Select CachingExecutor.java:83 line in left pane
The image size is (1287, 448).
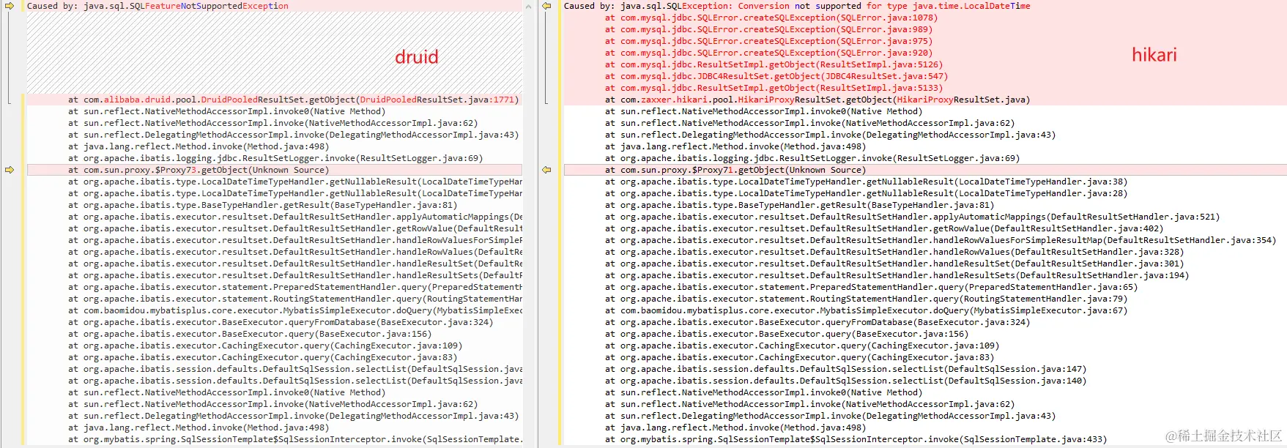[x=262, y=357]
